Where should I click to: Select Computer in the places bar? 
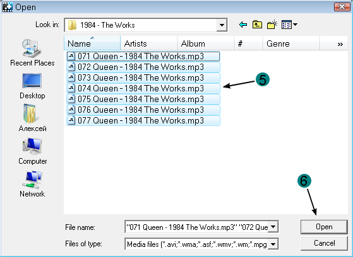pyautogui.click(x=32, y=151)
